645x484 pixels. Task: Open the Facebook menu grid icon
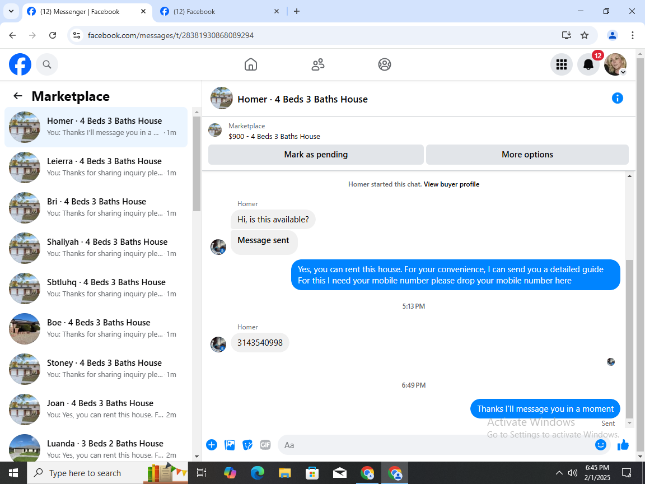click(562, 64)
